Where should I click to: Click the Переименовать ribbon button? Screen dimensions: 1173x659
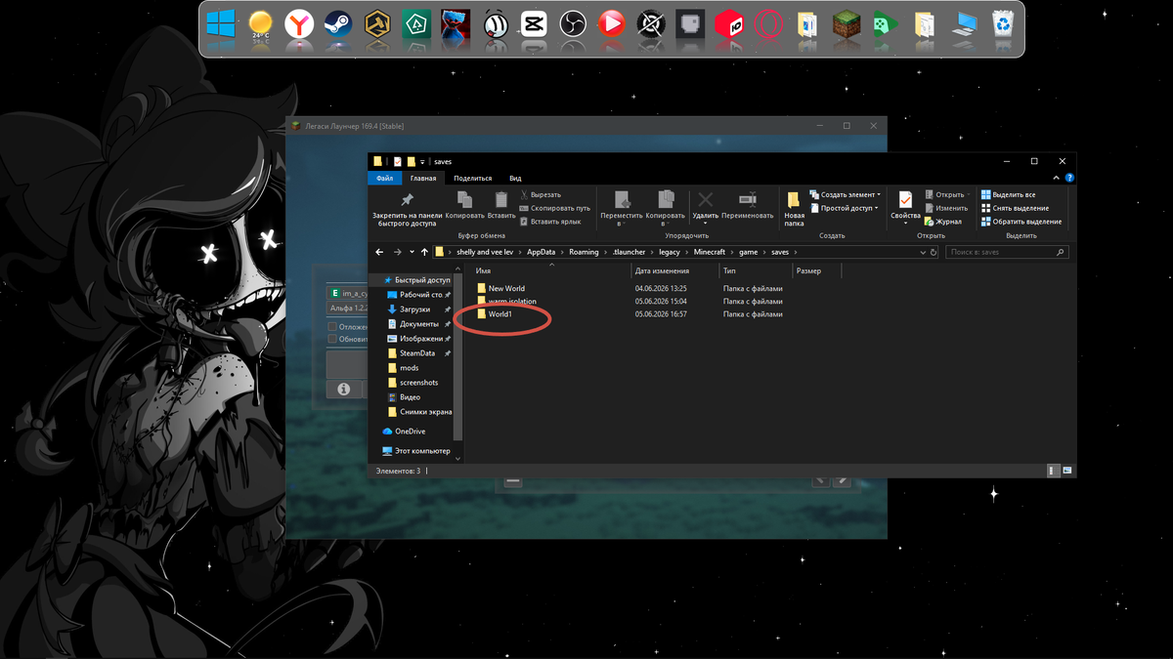click(748, 205)
